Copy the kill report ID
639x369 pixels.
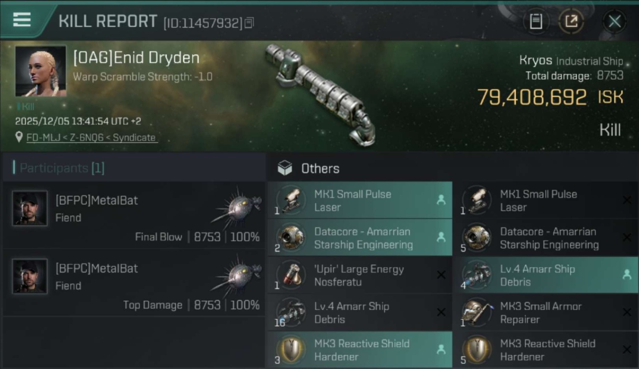click(x=249, y=23)
